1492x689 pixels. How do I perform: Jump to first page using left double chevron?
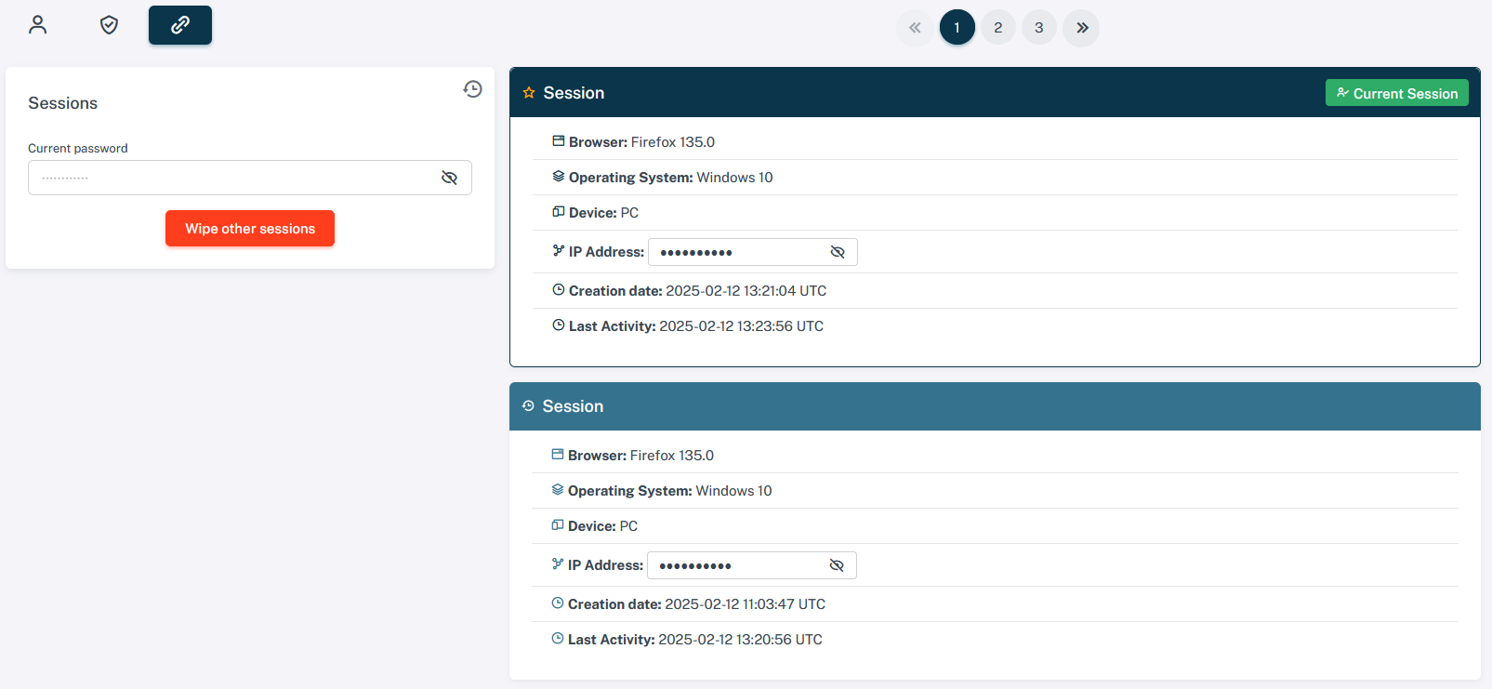click(915, 28)
